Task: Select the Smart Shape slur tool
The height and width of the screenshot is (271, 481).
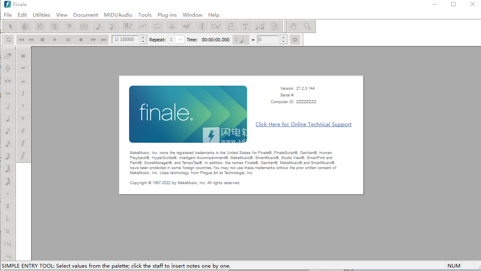Action: [157, 27]
